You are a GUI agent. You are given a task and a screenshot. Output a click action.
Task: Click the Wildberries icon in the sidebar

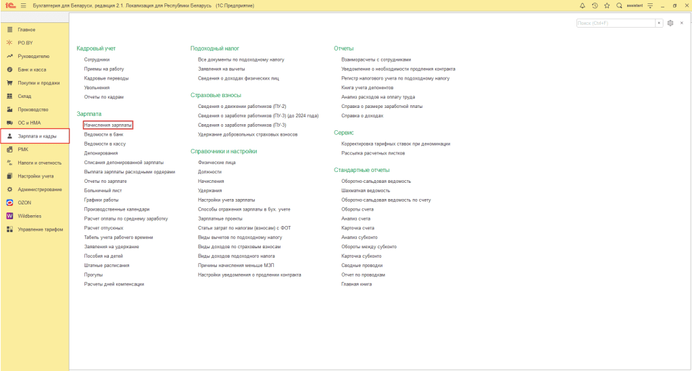point(9,216)
